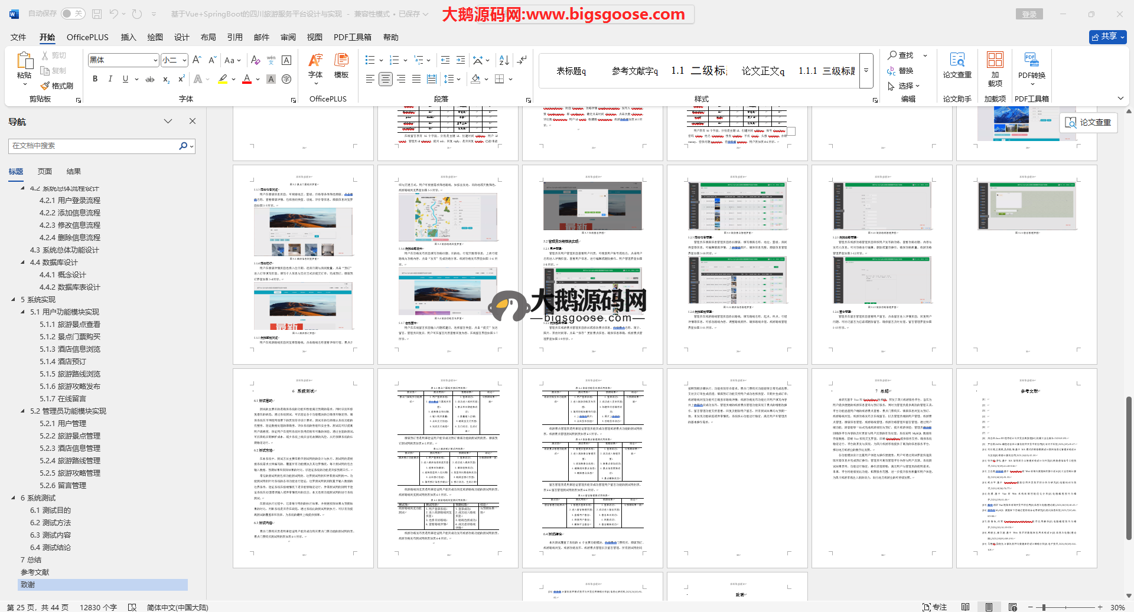Click the 共享 share button

(x=1107, y=37)
